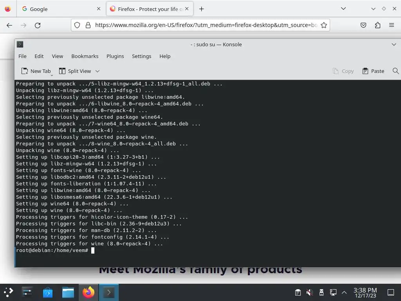The width and height of the screenshot is (401, 301).
Task: Open Dolphin file manager from taskbar
Action: [x=68, y=292]
